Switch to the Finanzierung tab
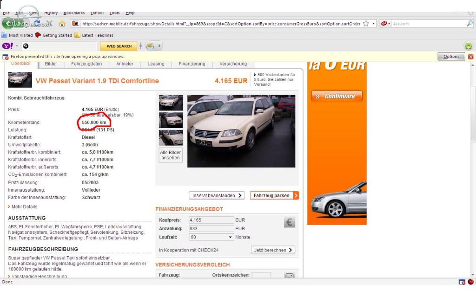Screen dimensions: 476x297 click(192, 64)
